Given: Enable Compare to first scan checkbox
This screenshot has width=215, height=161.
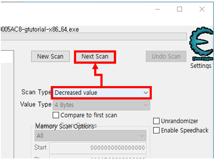Looking at the screenshot, I should (x=55, y=115).
